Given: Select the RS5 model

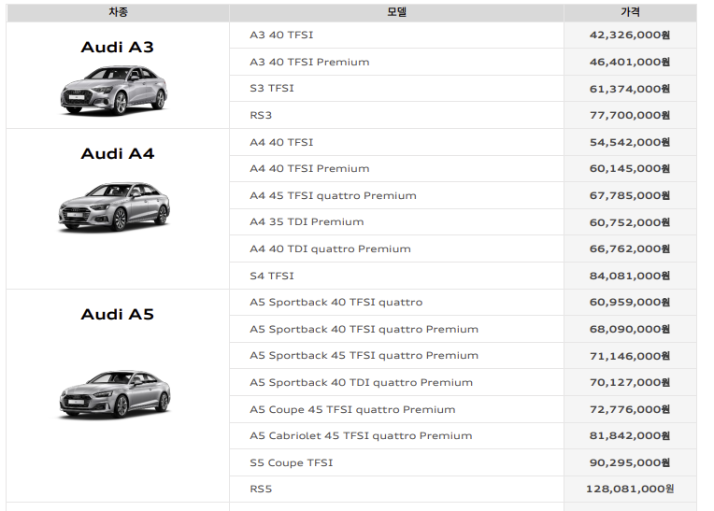Looking at the screenshot, I should (261, 490).
